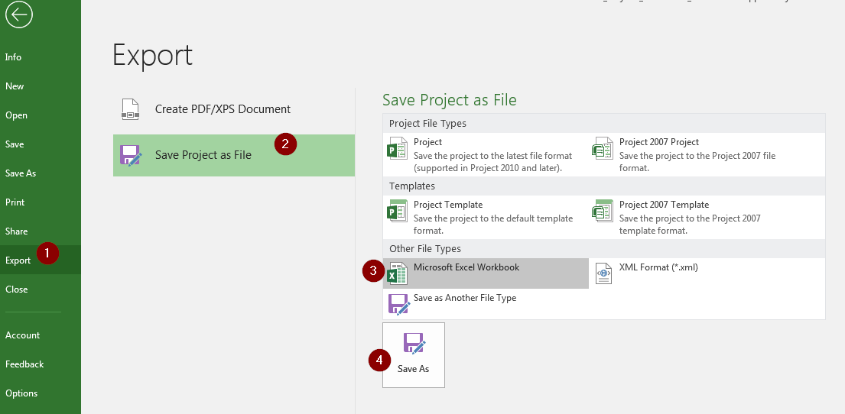Viewport: 845px width, 414px height.
Task: Select Microsoft Excel Workbook file type
Action: coord(486,273)
